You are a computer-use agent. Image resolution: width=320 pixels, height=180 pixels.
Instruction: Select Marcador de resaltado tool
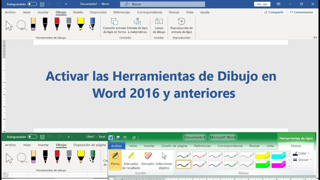131,160
